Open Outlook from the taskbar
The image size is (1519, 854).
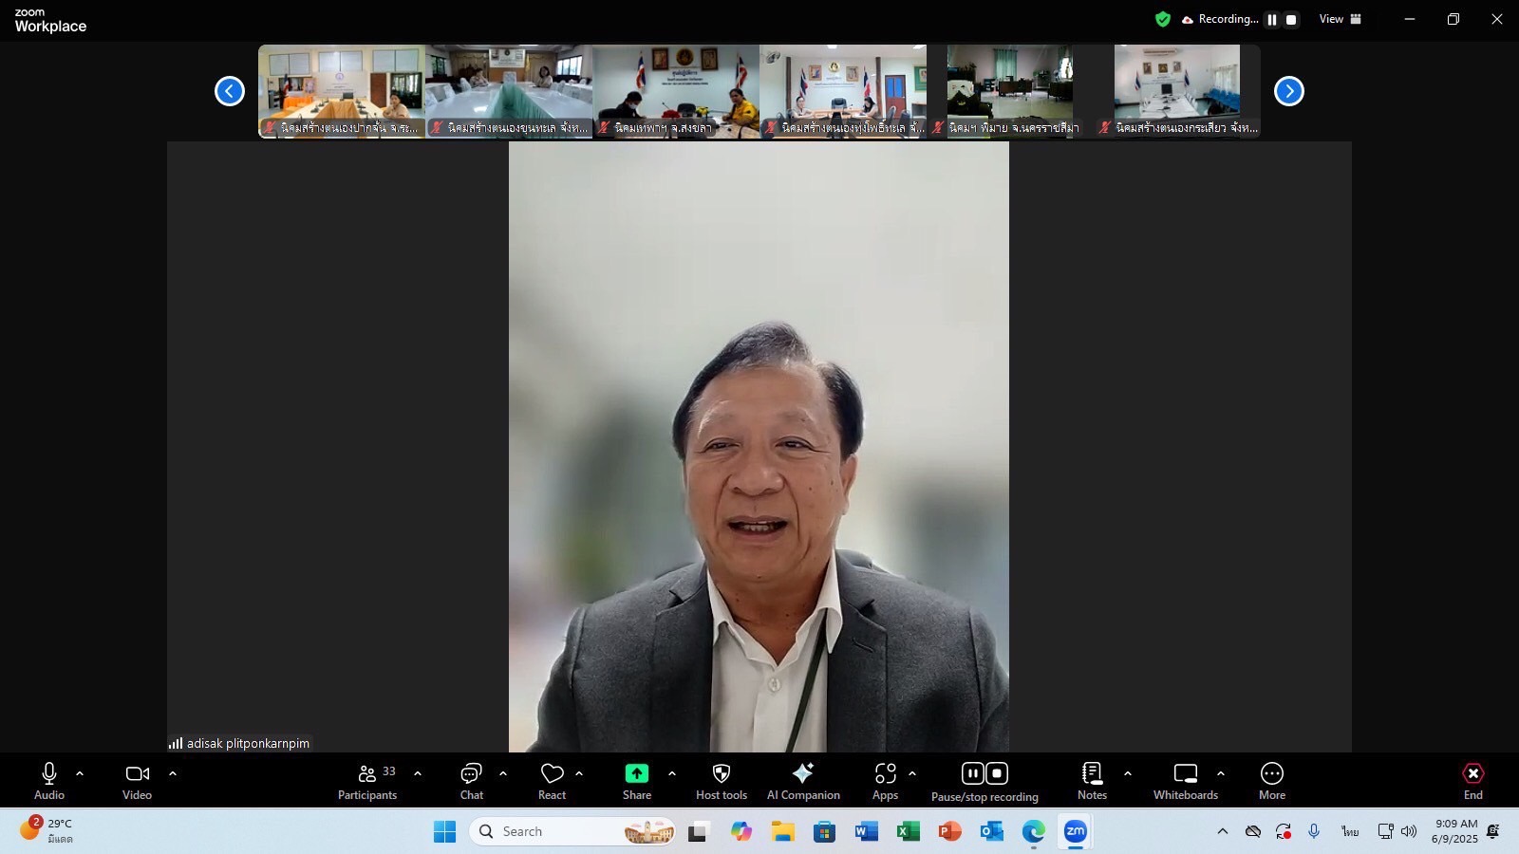[991, 831]
